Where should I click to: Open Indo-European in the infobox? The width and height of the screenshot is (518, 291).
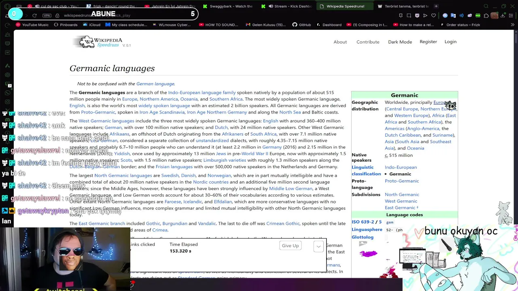401,167
